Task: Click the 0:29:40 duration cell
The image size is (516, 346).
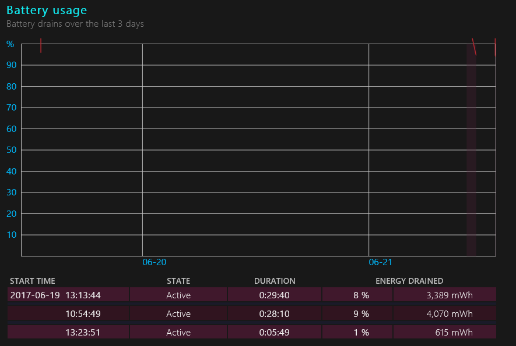Action: point(275,295)
